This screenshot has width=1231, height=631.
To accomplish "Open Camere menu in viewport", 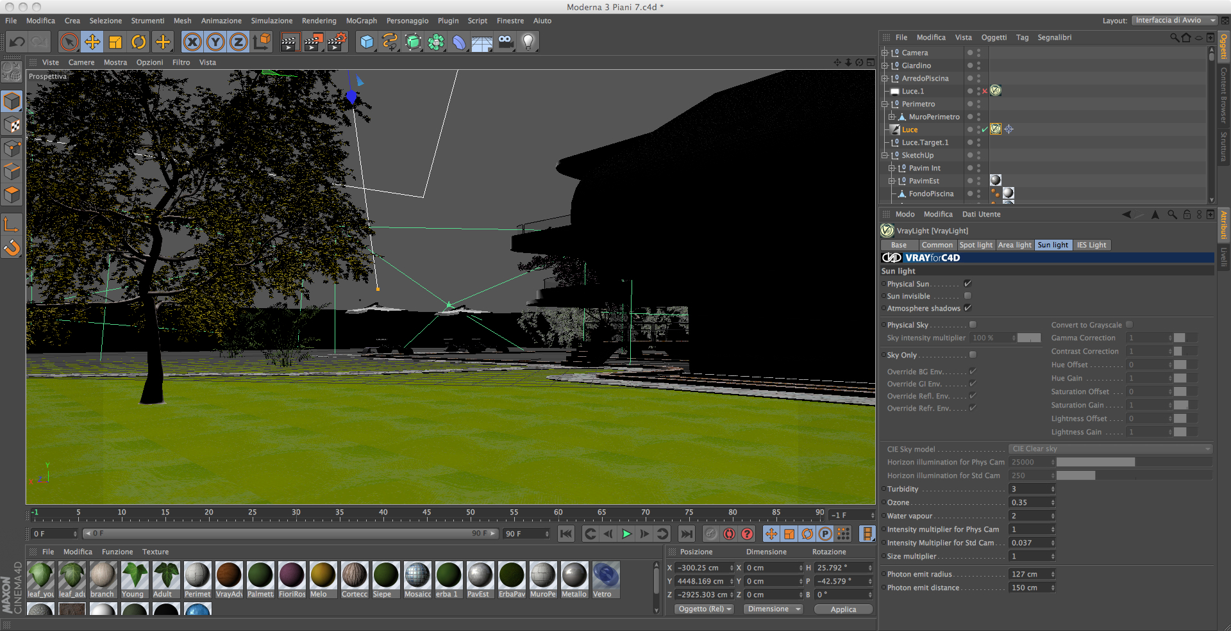I will coord(81,62).
